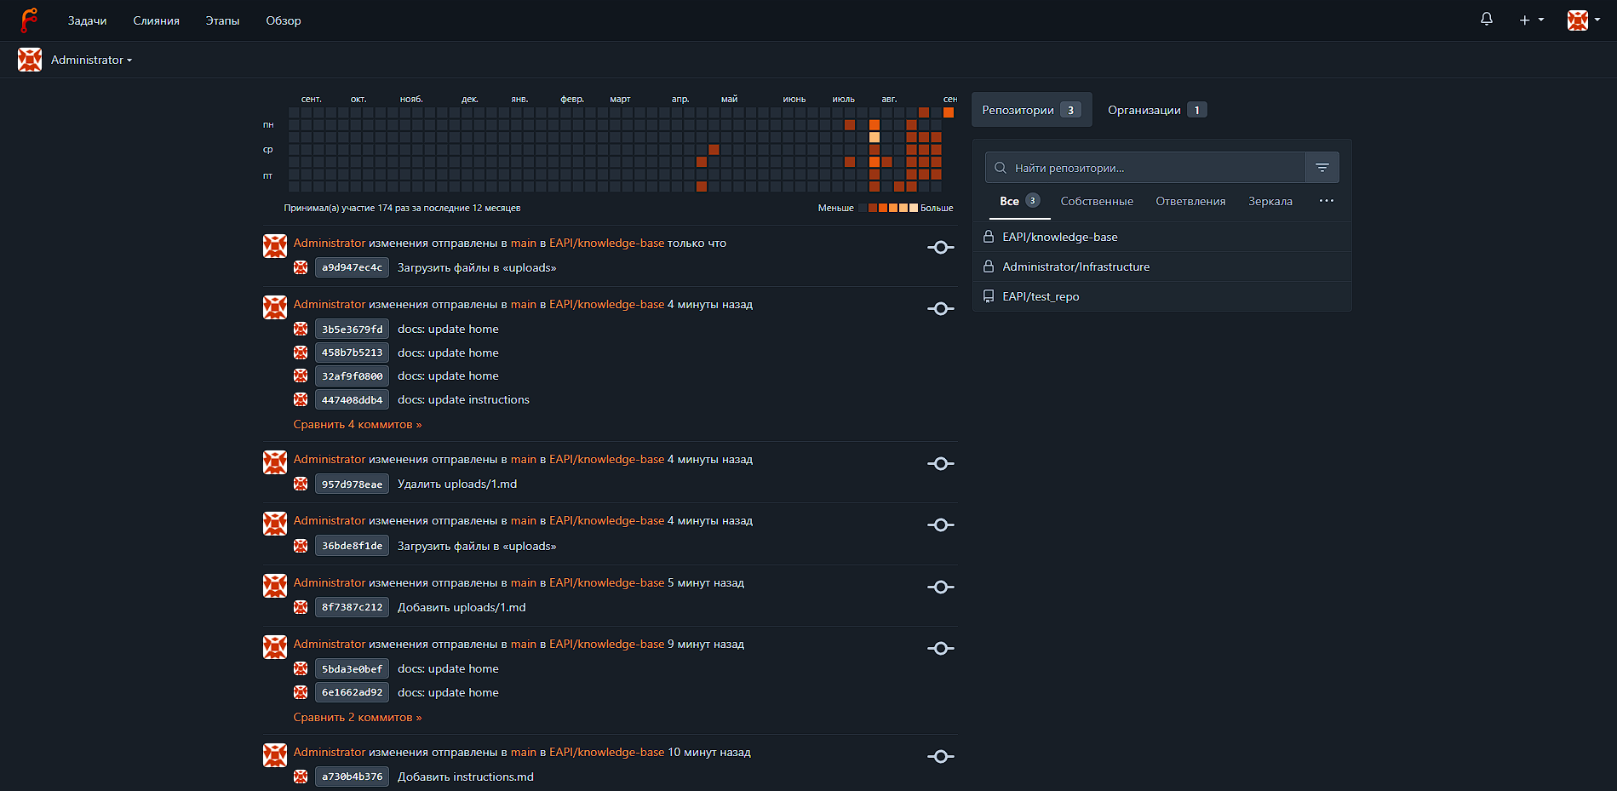The image size is (1617, 791).
Task: Click the author avatar next to commit 3b5e3679fd
Action: point(301,329)
